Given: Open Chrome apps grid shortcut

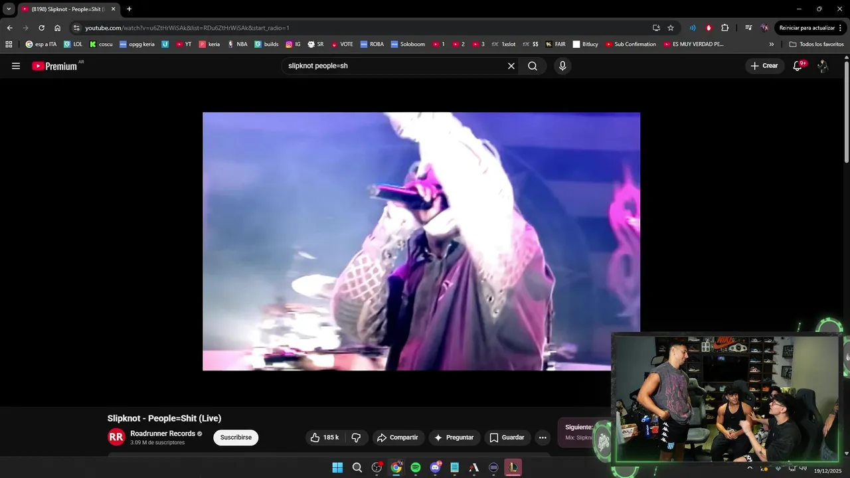Looking at the screenshot, I should coord(9,44).
